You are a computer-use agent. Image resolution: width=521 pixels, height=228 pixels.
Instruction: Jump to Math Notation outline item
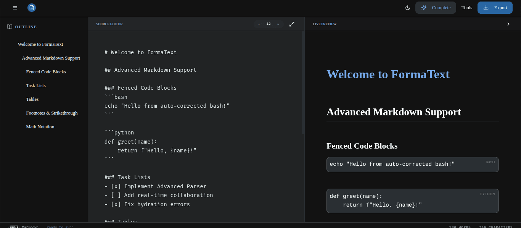click(x=40, y=127)
